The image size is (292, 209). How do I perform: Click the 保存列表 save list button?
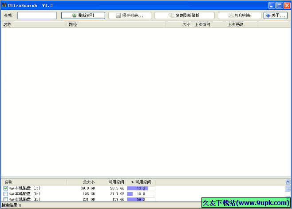pyautogui.click(x=130, y=16)
